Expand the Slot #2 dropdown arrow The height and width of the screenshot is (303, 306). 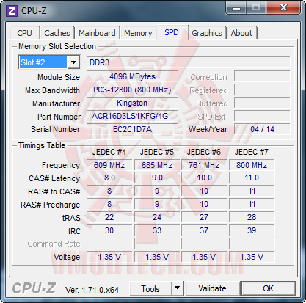coord(73,62)
